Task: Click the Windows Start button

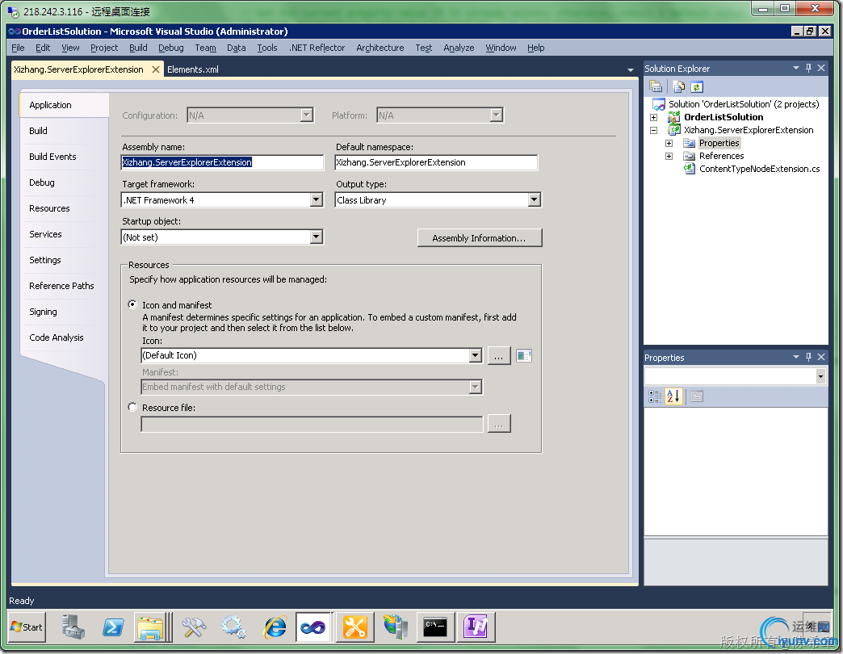Action: tap(27, 627)
